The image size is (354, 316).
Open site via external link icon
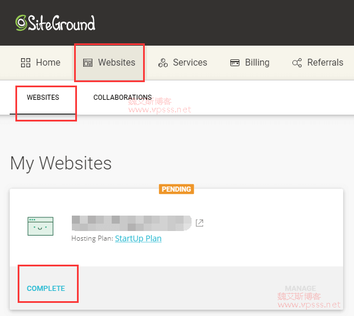200,223
